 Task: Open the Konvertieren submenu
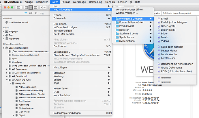click(81, 89)
